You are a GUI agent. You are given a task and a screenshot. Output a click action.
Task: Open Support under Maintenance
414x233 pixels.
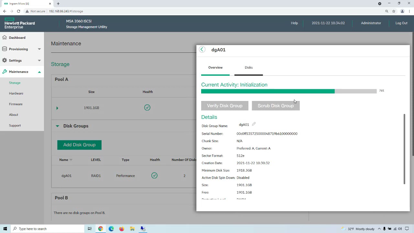point(15,125)
